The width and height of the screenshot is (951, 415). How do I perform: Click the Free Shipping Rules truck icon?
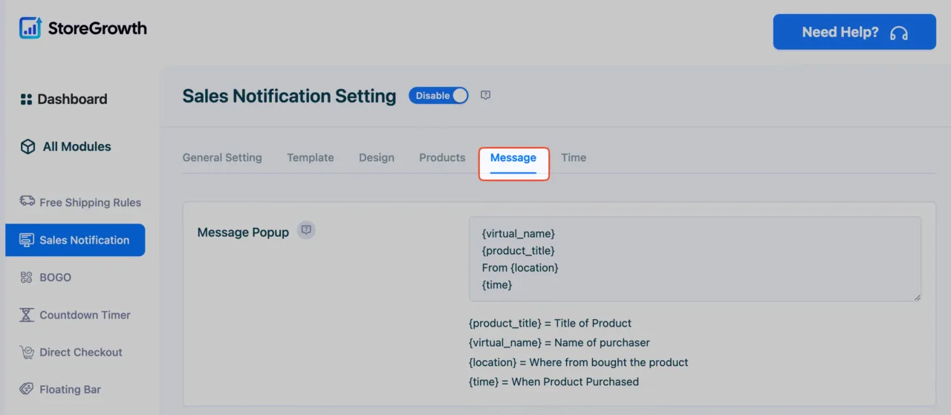click(27, 201)
